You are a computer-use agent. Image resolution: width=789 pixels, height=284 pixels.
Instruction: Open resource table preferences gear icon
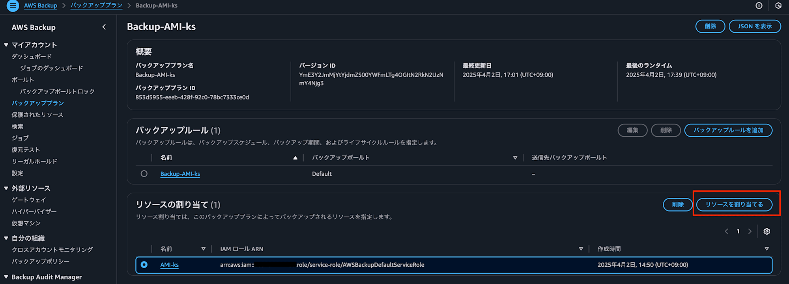point(767,231)
